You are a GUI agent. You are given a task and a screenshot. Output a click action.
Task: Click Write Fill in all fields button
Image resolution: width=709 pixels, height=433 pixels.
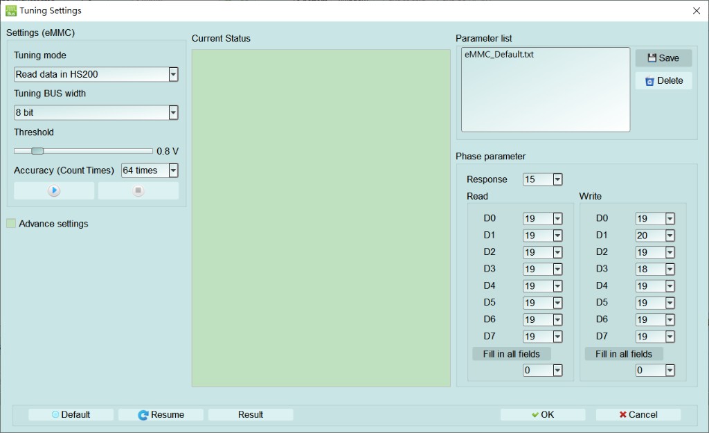tap(624, 354)
